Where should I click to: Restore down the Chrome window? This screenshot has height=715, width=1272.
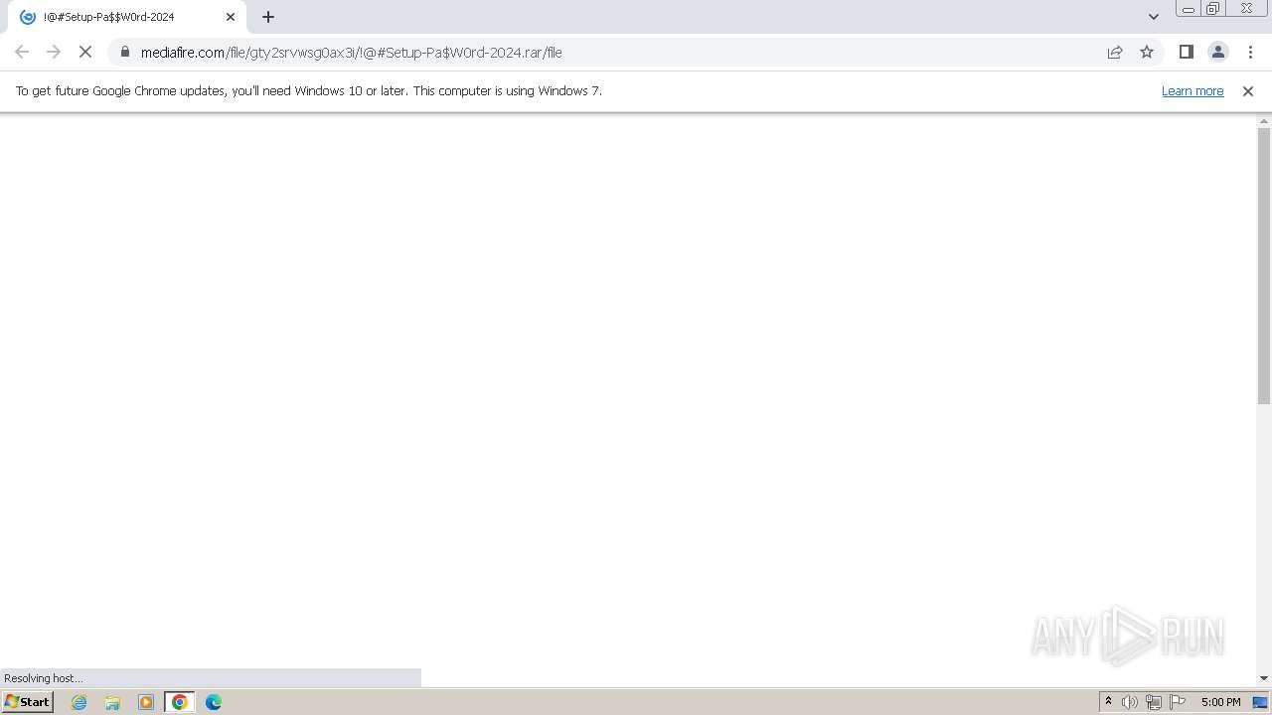pyautogui.click(x=1212, y=9)
